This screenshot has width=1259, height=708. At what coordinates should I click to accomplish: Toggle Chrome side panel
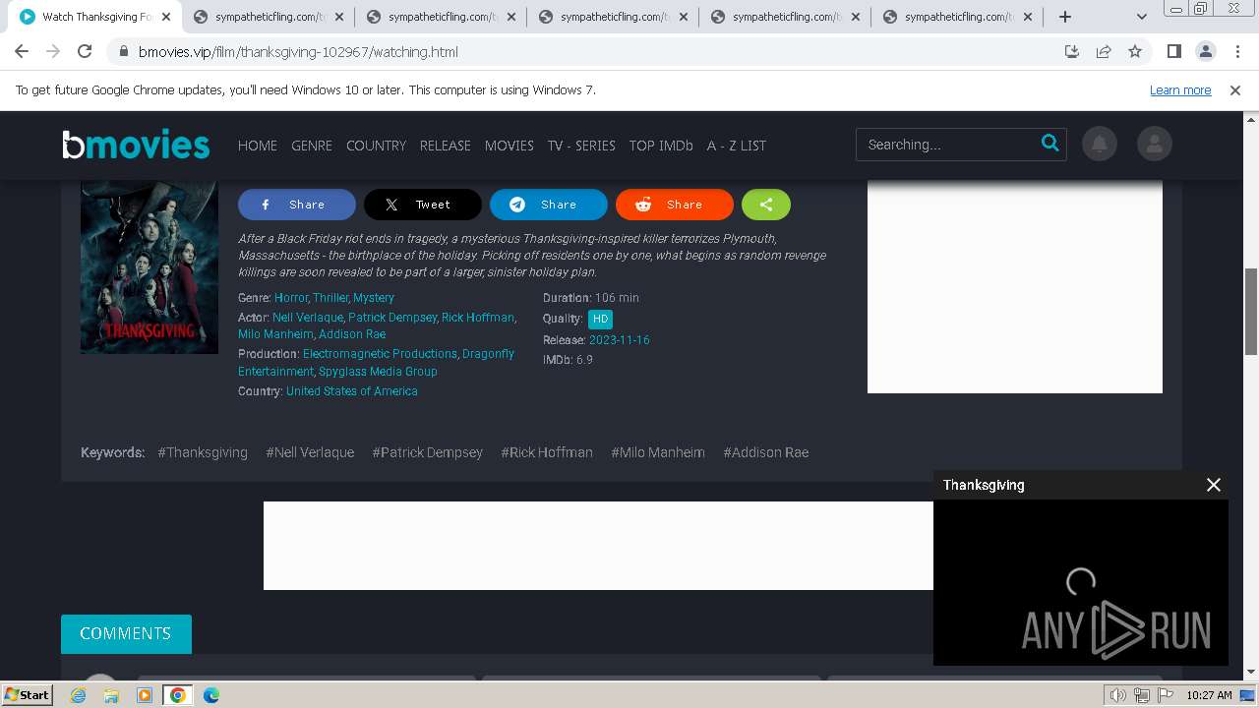1173,52
